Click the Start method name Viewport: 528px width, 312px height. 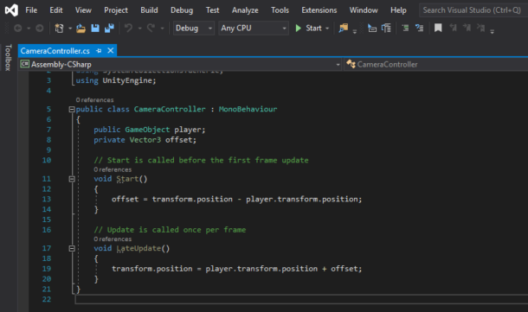tap(127, 179)
